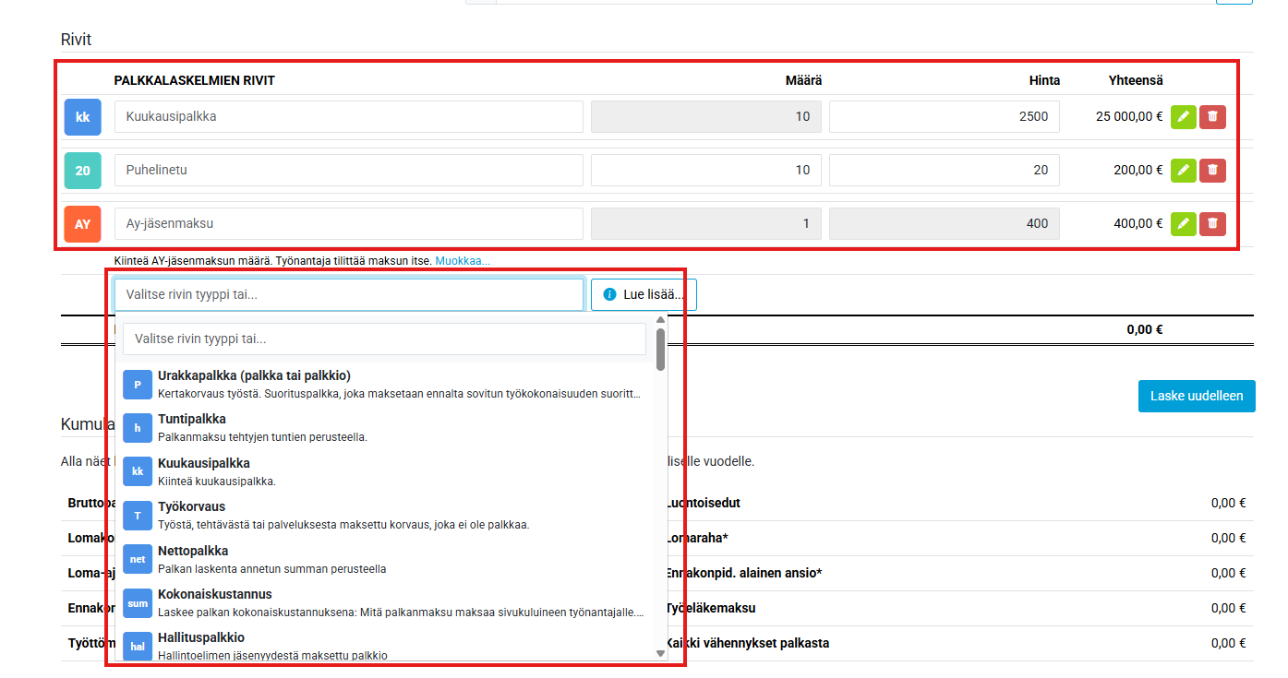The height and width of the screenshot is (678, 1288).
Task: Click the teal '20' Puhelinetu badge
Action: coord(82,171)
